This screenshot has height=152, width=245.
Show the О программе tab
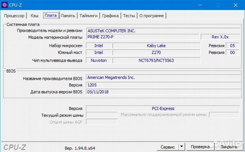coord(152,16)
